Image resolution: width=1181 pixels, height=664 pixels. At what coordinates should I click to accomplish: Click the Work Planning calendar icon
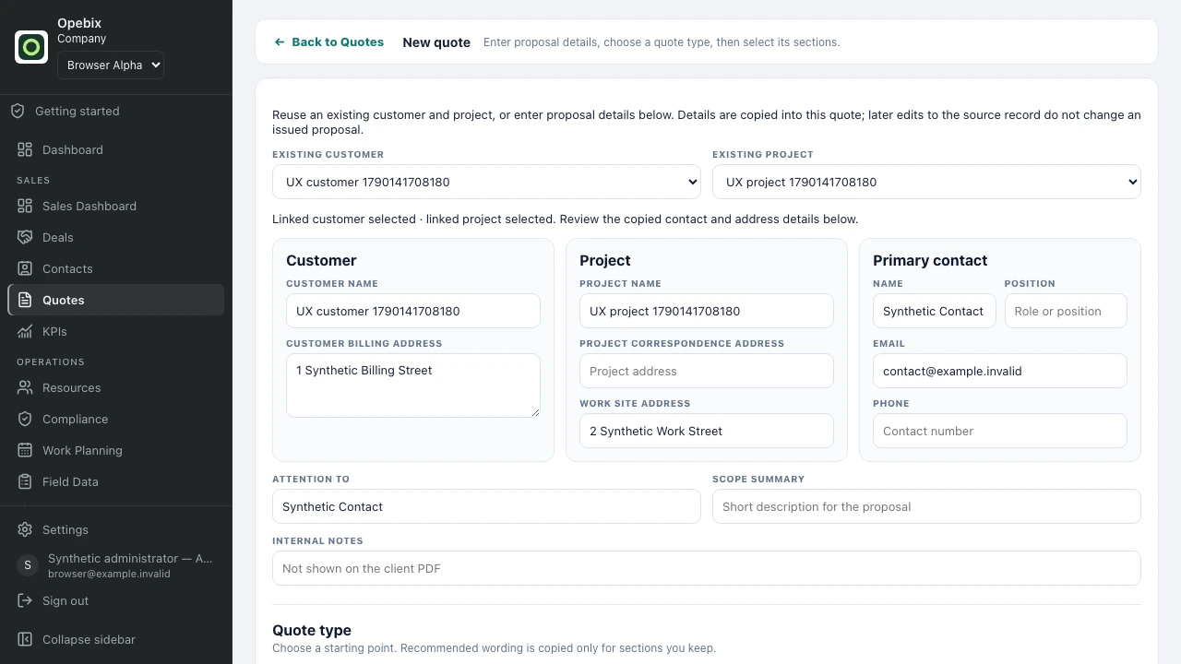point(25,450)
